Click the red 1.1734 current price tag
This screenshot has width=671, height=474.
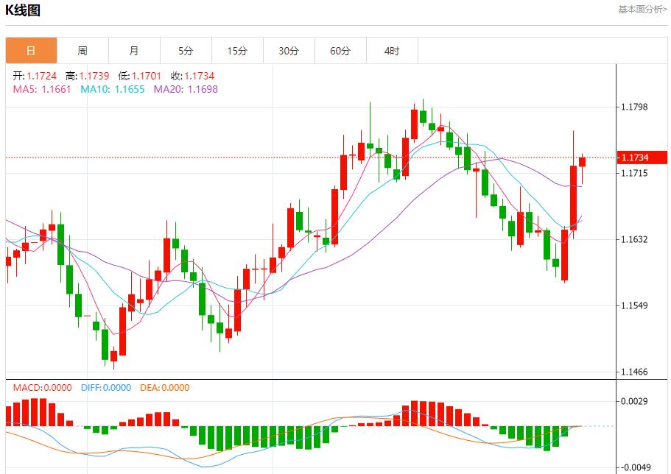[642, 158]
